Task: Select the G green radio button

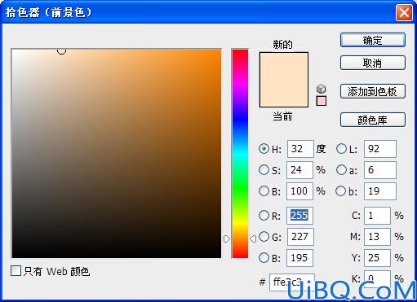Action: [x=264, y=237]
